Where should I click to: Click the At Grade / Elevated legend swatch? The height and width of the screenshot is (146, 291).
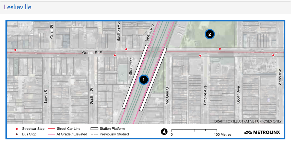coord(51,134)
